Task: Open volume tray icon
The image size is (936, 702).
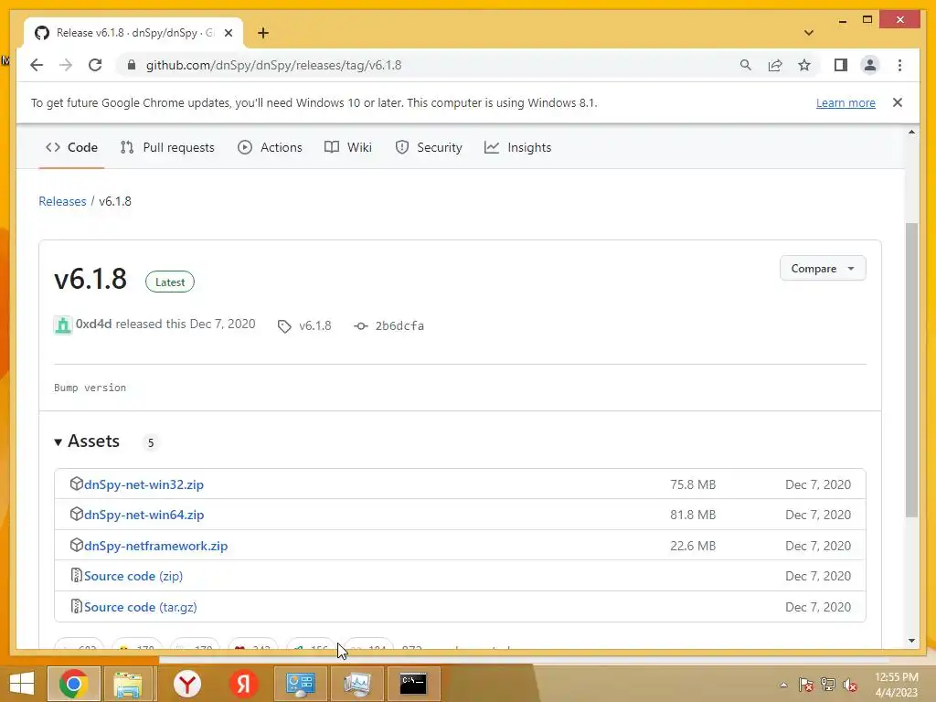Action: coord(850,685)
